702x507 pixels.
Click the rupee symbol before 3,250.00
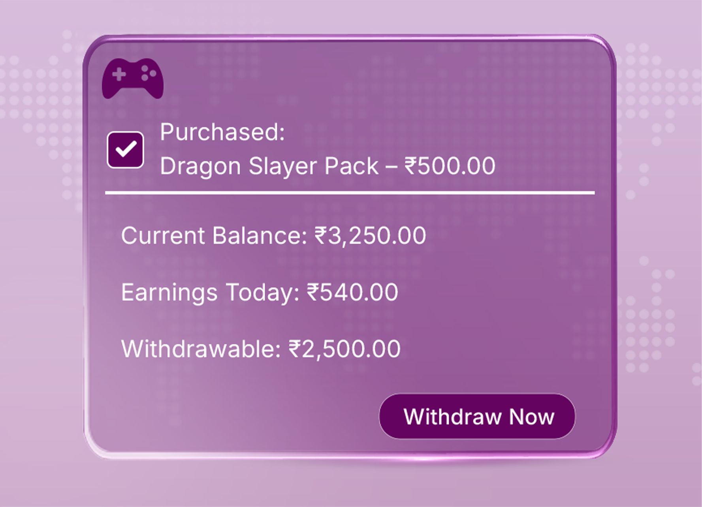(x=321, y=236)
